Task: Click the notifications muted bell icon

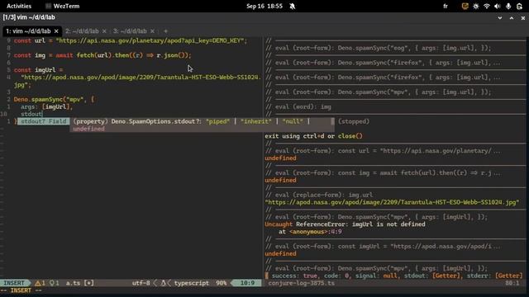Action: (292, 6)
